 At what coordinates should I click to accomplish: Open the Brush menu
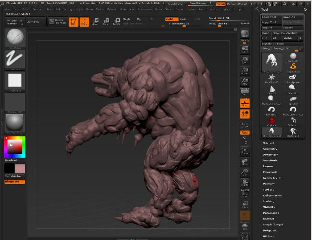(x=17, y=9)
